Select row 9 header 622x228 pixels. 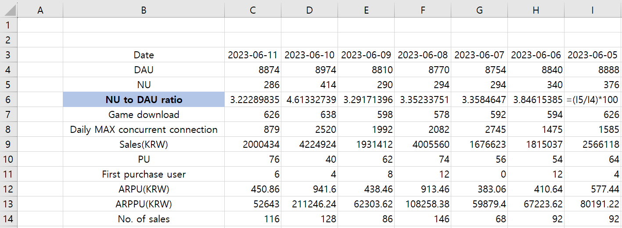pyautogui.click(x=8, y=144)
